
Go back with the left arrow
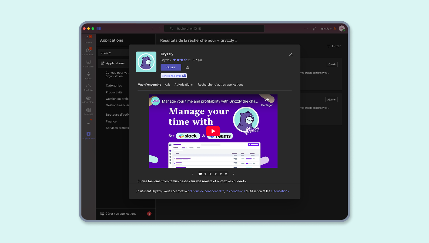click(152, 28)
